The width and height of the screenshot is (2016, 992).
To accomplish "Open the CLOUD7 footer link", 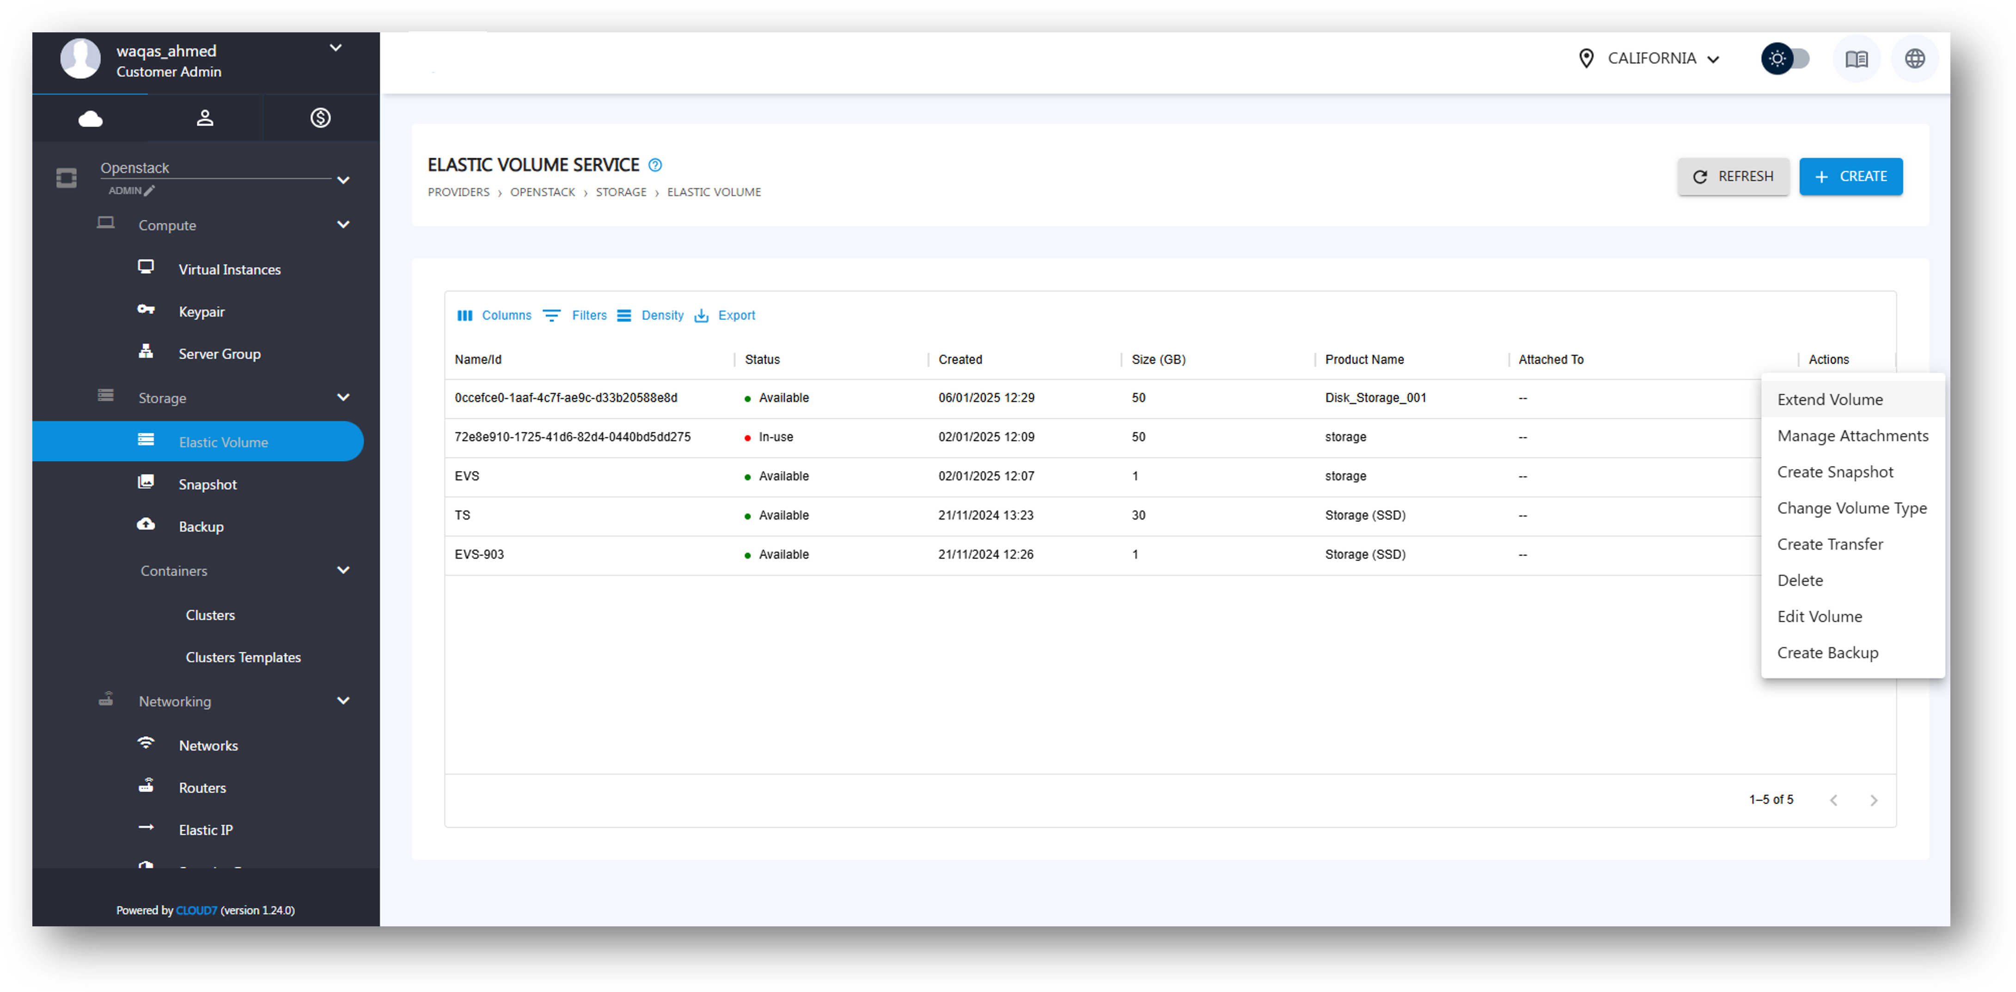I will (195, 910).
